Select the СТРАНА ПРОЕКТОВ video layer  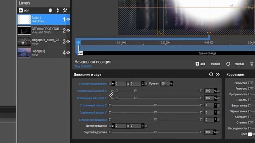tap(43, 30)
